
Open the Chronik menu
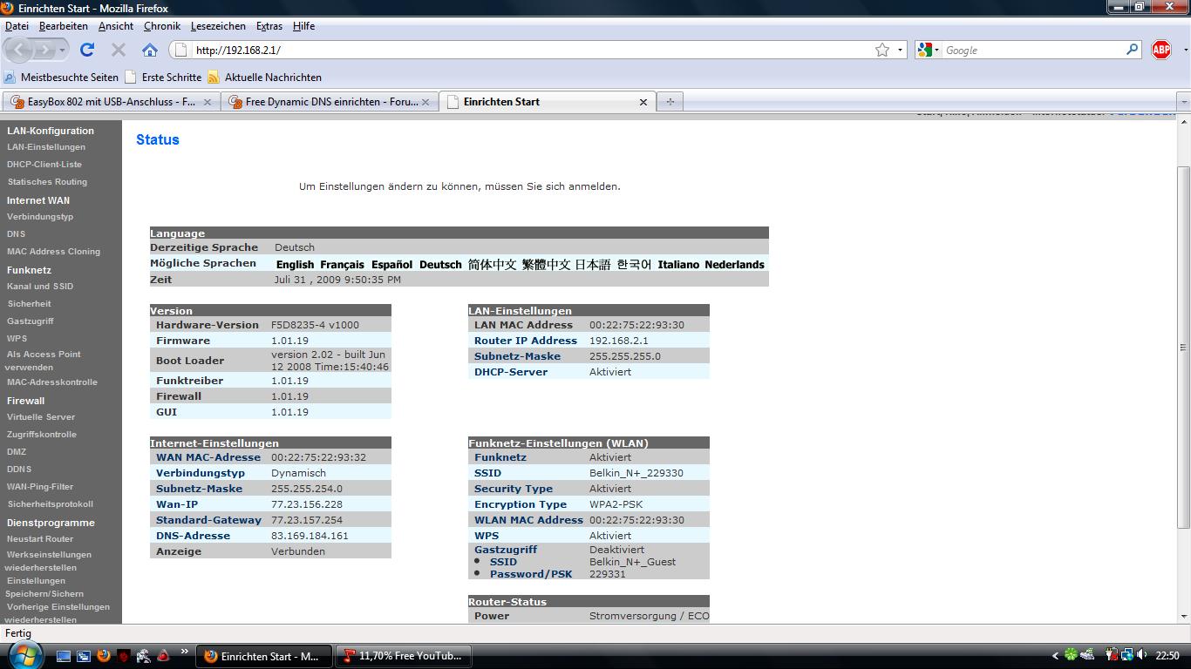point(162,26)
